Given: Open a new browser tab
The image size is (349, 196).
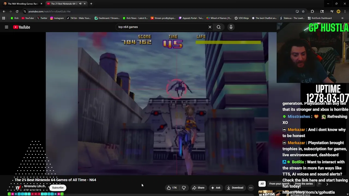Looking at the screenshot, I should click(91, 4).
